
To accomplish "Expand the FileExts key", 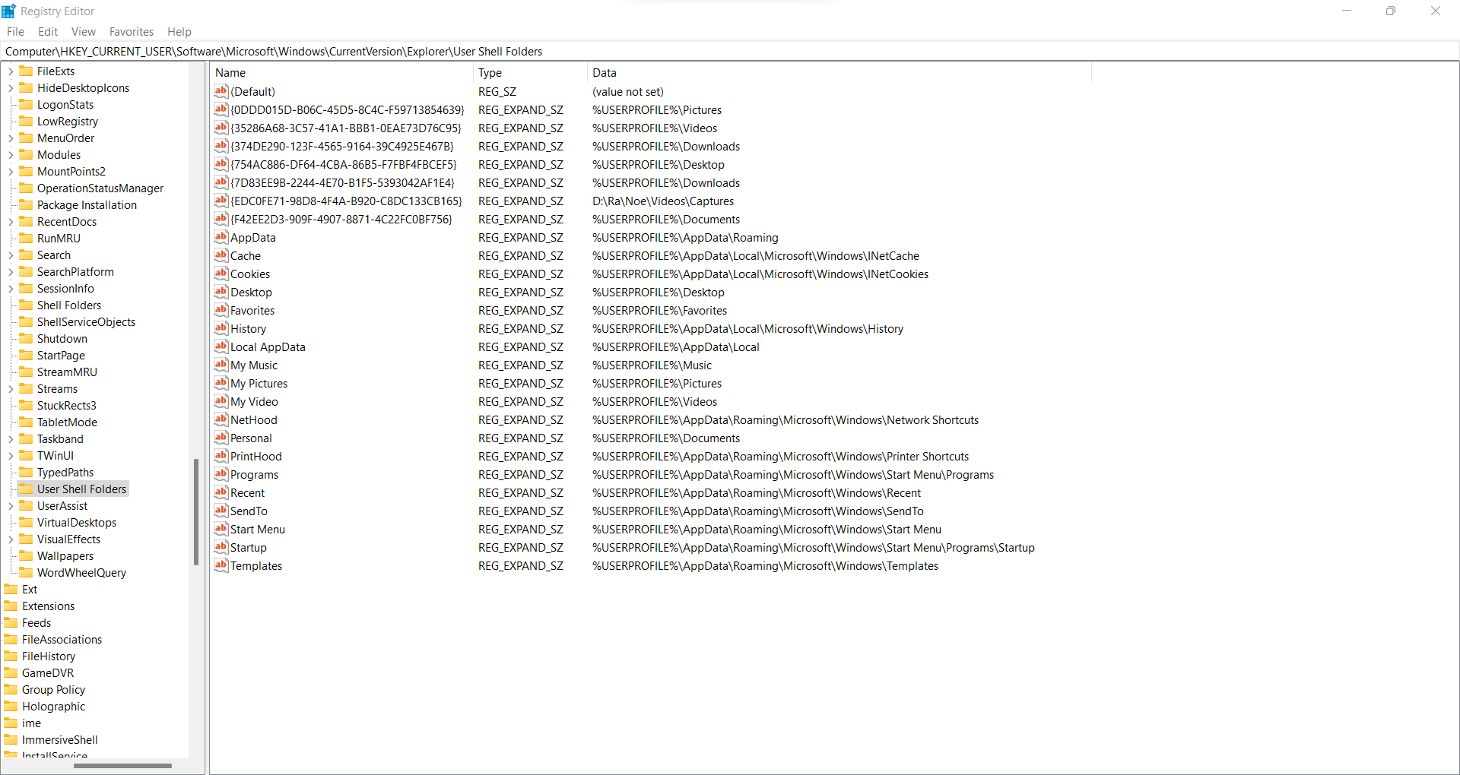I will coord(11,71).
